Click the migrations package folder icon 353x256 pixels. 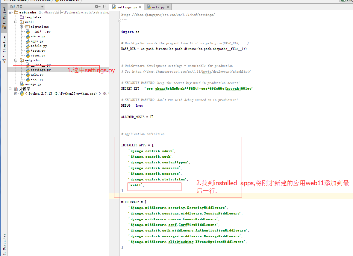(28, 27)
